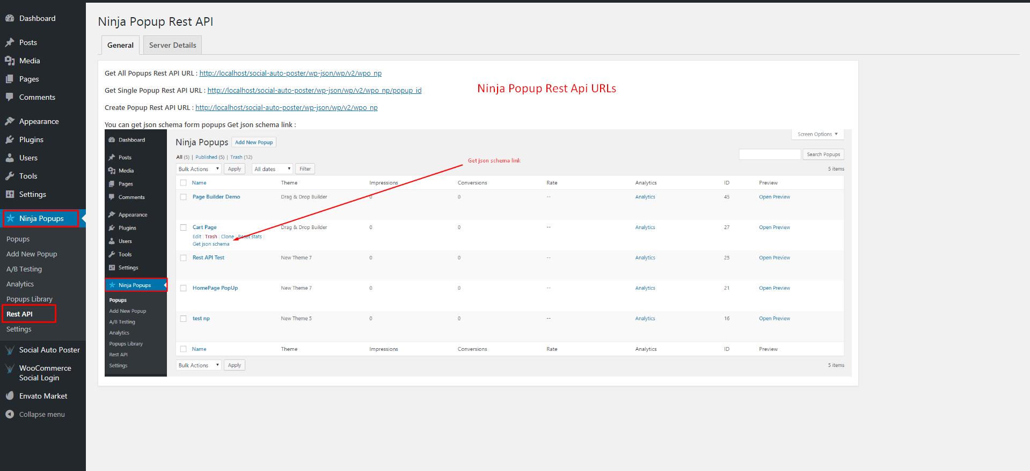Click the Search Popups button
This screenshot has height=471, width=1030.
click(823, 154)
